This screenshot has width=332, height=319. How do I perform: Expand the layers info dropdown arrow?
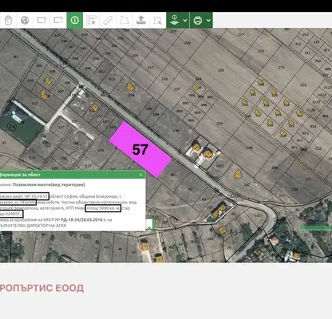tap(185, 20)
